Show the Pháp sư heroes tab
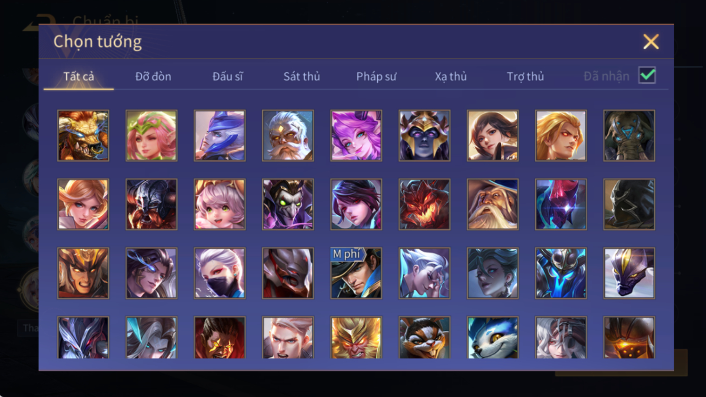The height and width of the screenshot is (397, 706). tap(376, 76)
